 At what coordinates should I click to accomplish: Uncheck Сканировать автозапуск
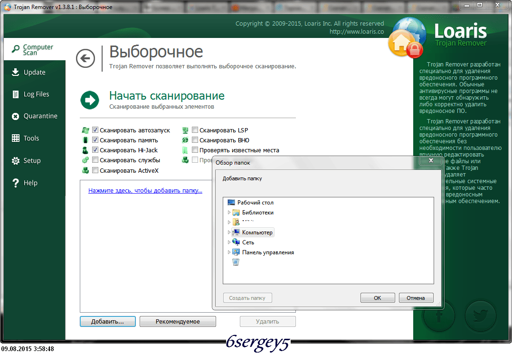(95, 130)
